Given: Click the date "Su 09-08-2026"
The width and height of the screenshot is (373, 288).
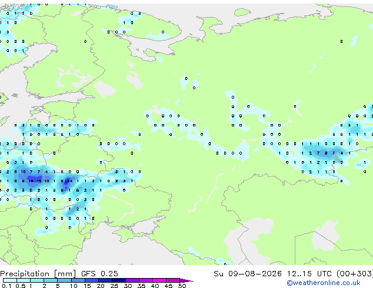Looking at the screenshot, I should tap(248, 274).
